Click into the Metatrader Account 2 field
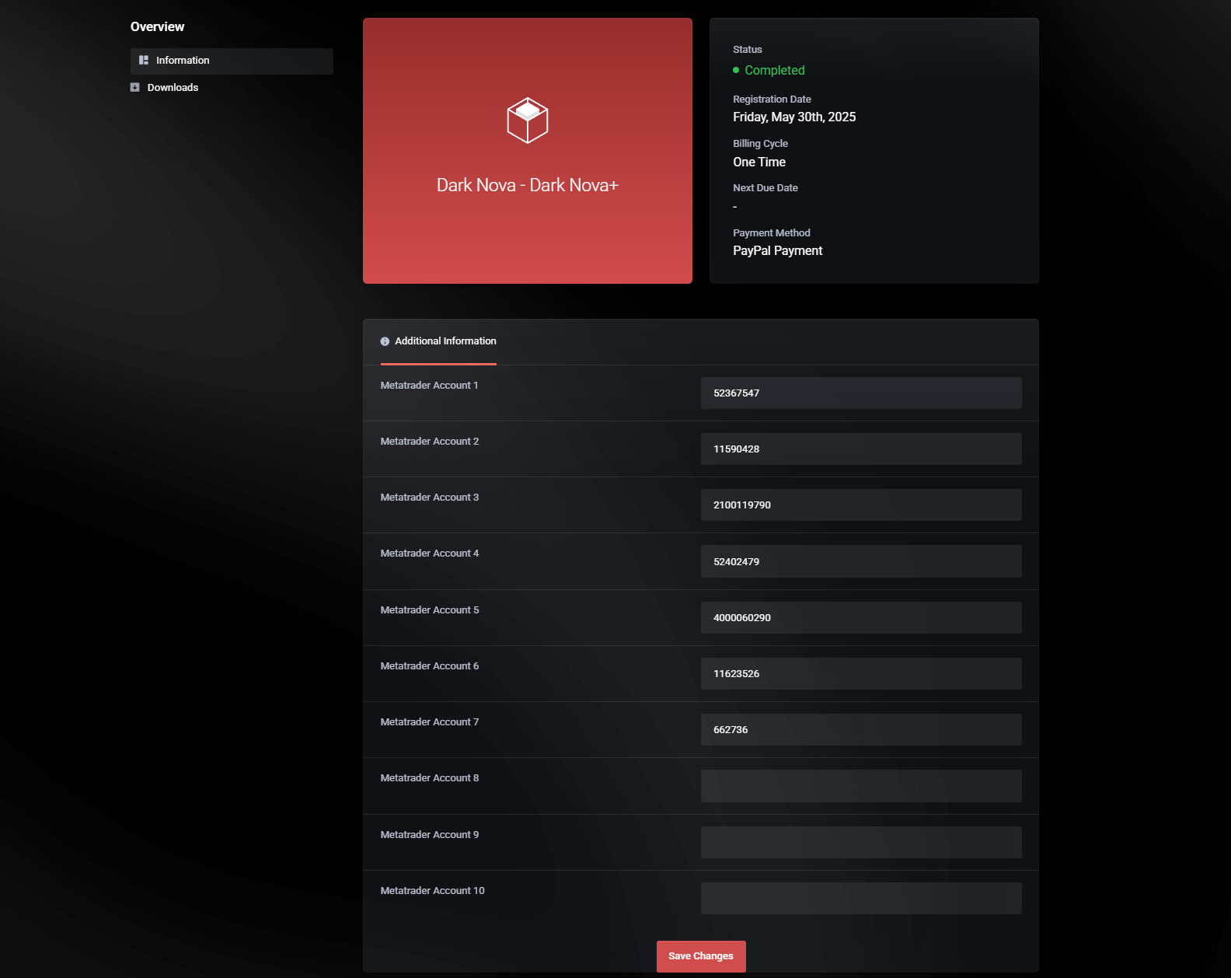The width and height of the screenshot is (1231, 978). pos(860,449)
